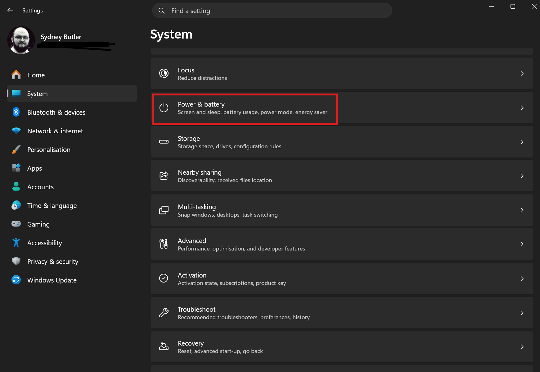Click 'Recommended troubleshooters, preferences, history' text
This screenshot has width=540, height=372.
pos(244,317)
